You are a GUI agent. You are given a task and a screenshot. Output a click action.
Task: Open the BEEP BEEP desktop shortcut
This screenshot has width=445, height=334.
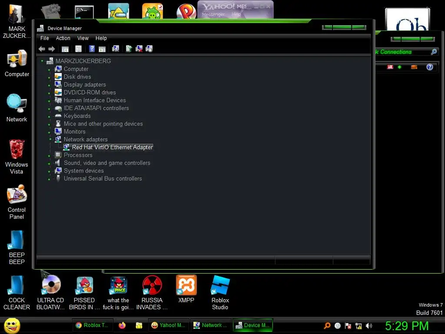[x=17, y=247]
